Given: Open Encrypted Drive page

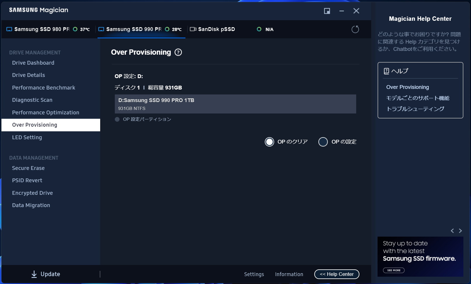Looking at the screenshot, I should point(33,193).
